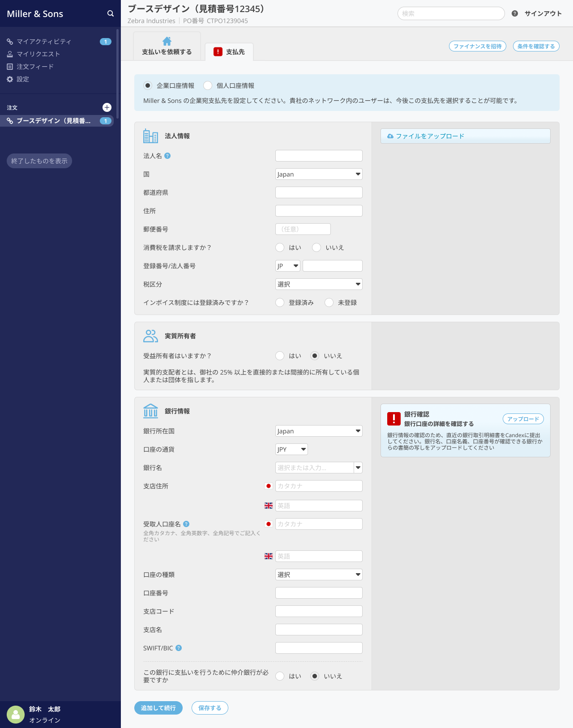Viewport: 573px width, 728px height.
Task: Click the help icon beside 受取人口座名
Action: [x=186, y=524]
